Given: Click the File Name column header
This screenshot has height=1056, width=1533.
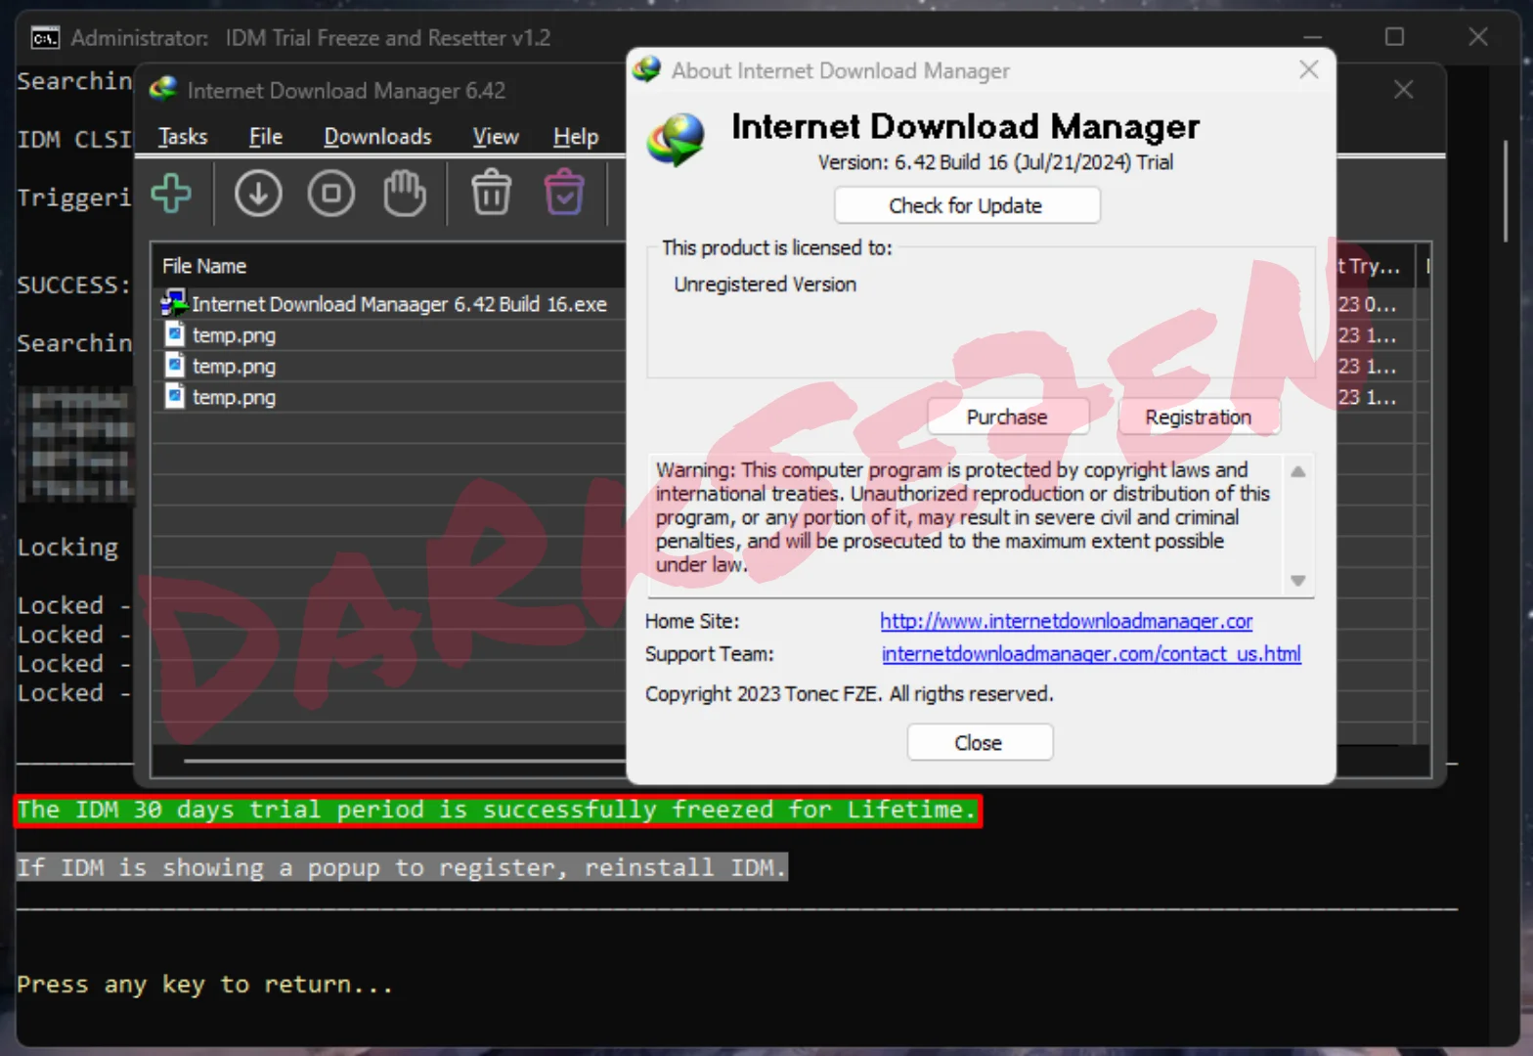Looking at the screenshot, I should click(204, 266).
